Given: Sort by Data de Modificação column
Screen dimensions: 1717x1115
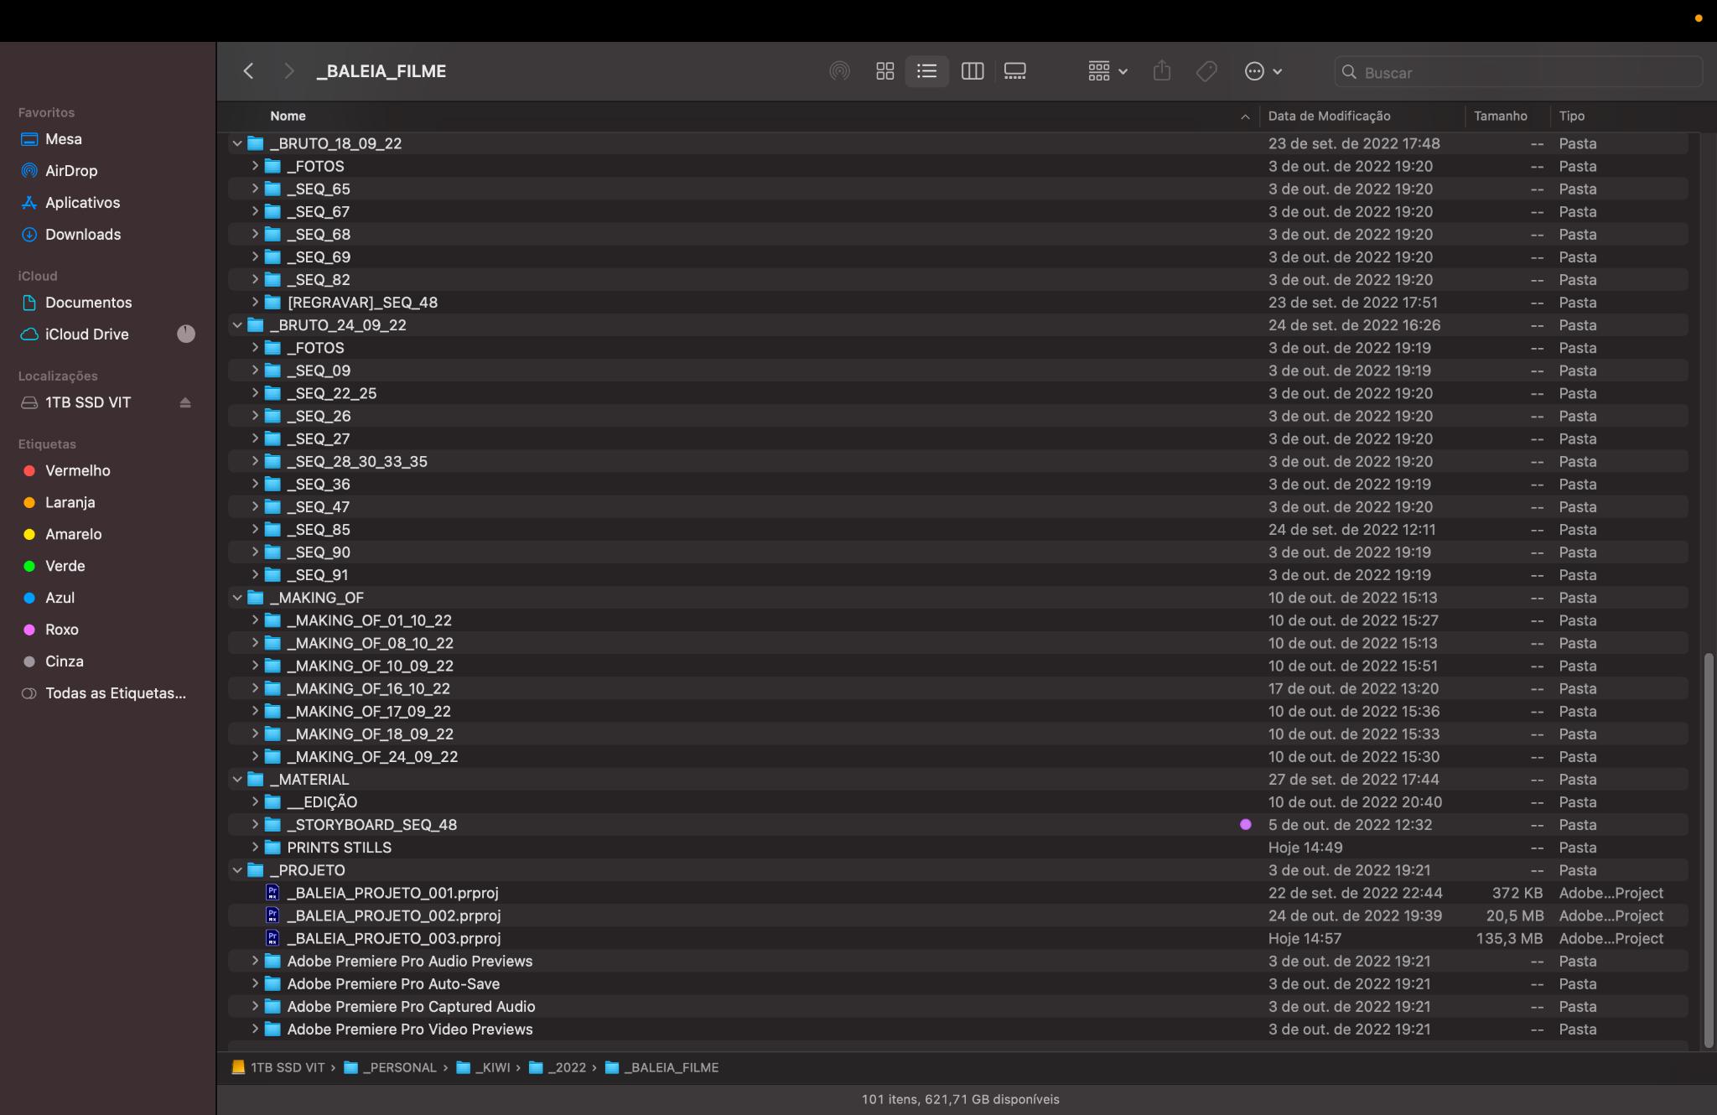Looking at the screenshot, I should coord(1329,117).
